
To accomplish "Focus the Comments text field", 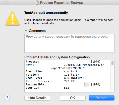I will click(x=69, y=43).
